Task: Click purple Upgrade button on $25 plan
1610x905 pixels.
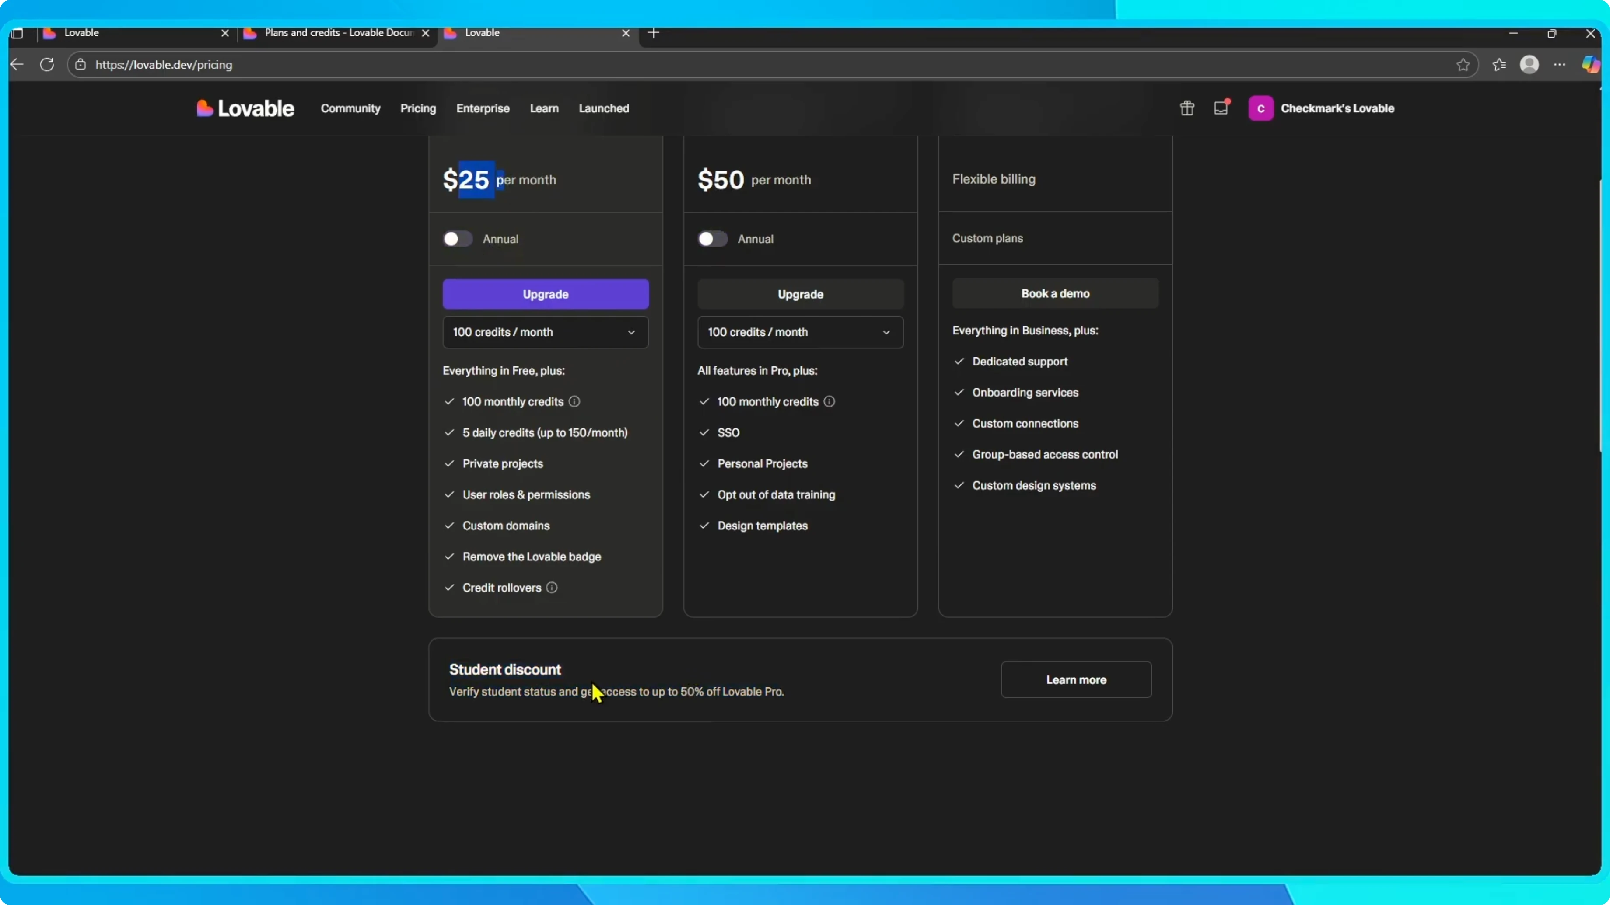Action: pos(546,294)
